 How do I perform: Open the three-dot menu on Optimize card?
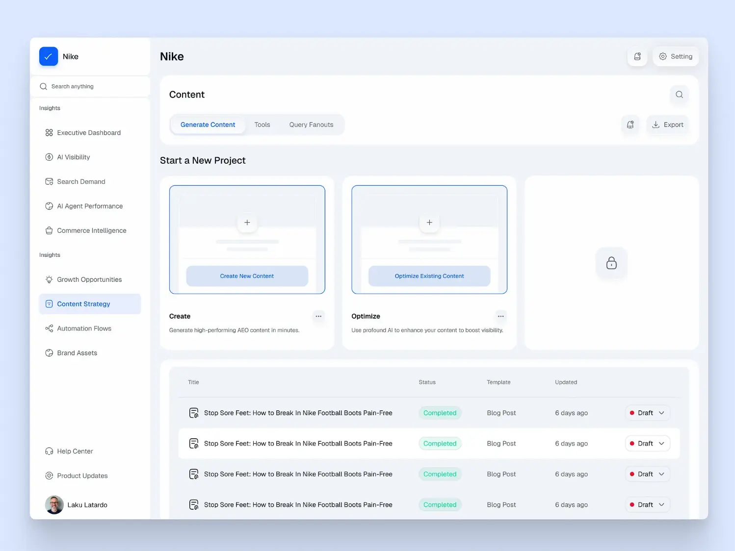[501, 316]
